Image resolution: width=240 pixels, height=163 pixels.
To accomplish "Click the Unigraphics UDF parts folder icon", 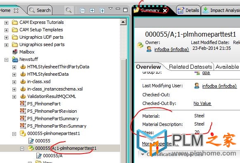I will (x=15, y=37).
